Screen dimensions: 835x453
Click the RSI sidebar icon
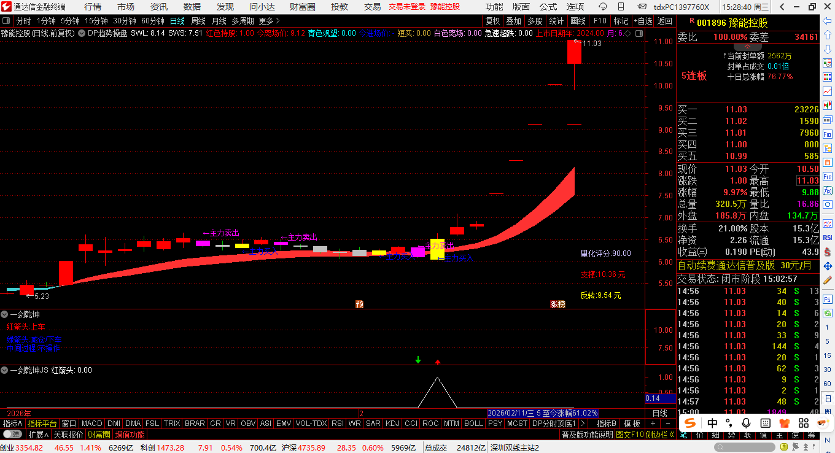coord(828,238)
